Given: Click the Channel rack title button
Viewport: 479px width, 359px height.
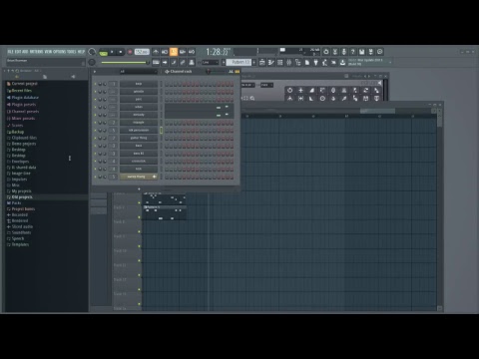Looking at the screenshot, I should coord(179,72).
